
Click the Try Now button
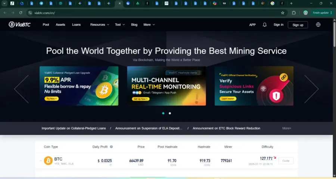52,99
